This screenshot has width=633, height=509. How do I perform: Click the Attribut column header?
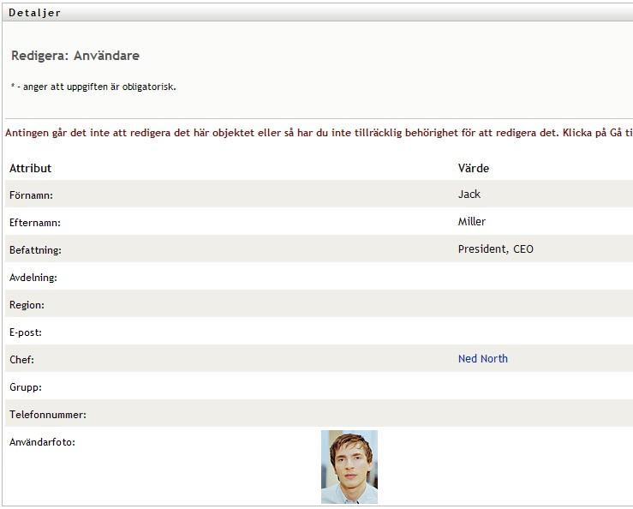[x=31, y=168]
